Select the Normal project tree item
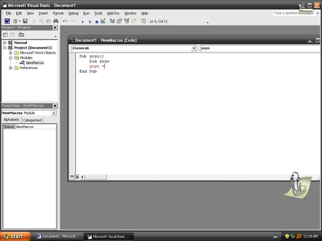322x241 pixels. [20, 43]
